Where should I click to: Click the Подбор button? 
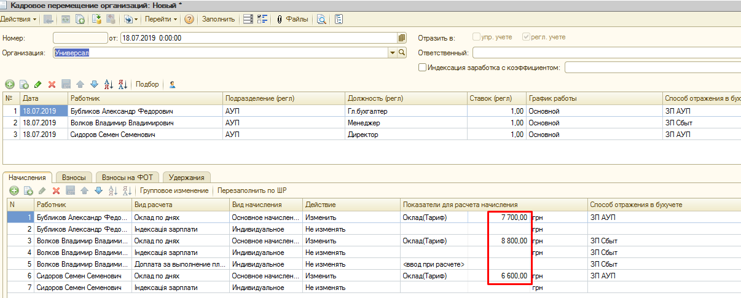[147, 84]
